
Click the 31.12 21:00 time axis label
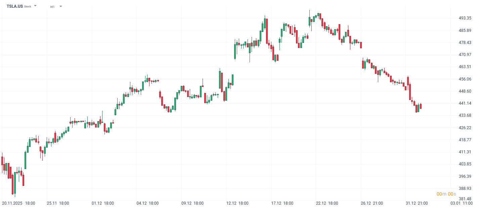pyautogui.click(x=417, y=203)
